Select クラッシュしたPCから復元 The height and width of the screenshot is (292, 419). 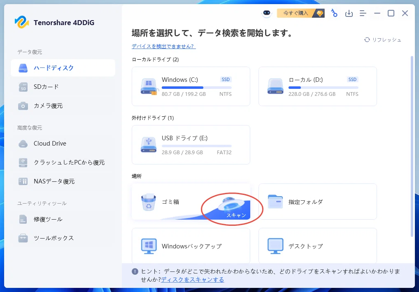(63, 162)
